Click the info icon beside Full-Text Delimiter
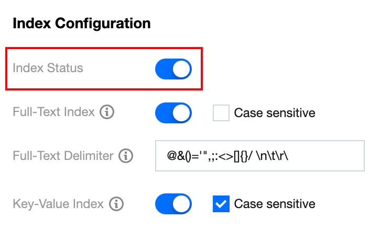The height and width of the screenshot is (230, 391). [x=126, y=156]
